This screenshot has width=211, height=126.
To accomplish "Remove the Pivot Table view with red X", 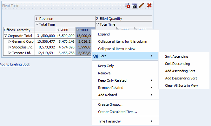I will click(x=149, y=5).
